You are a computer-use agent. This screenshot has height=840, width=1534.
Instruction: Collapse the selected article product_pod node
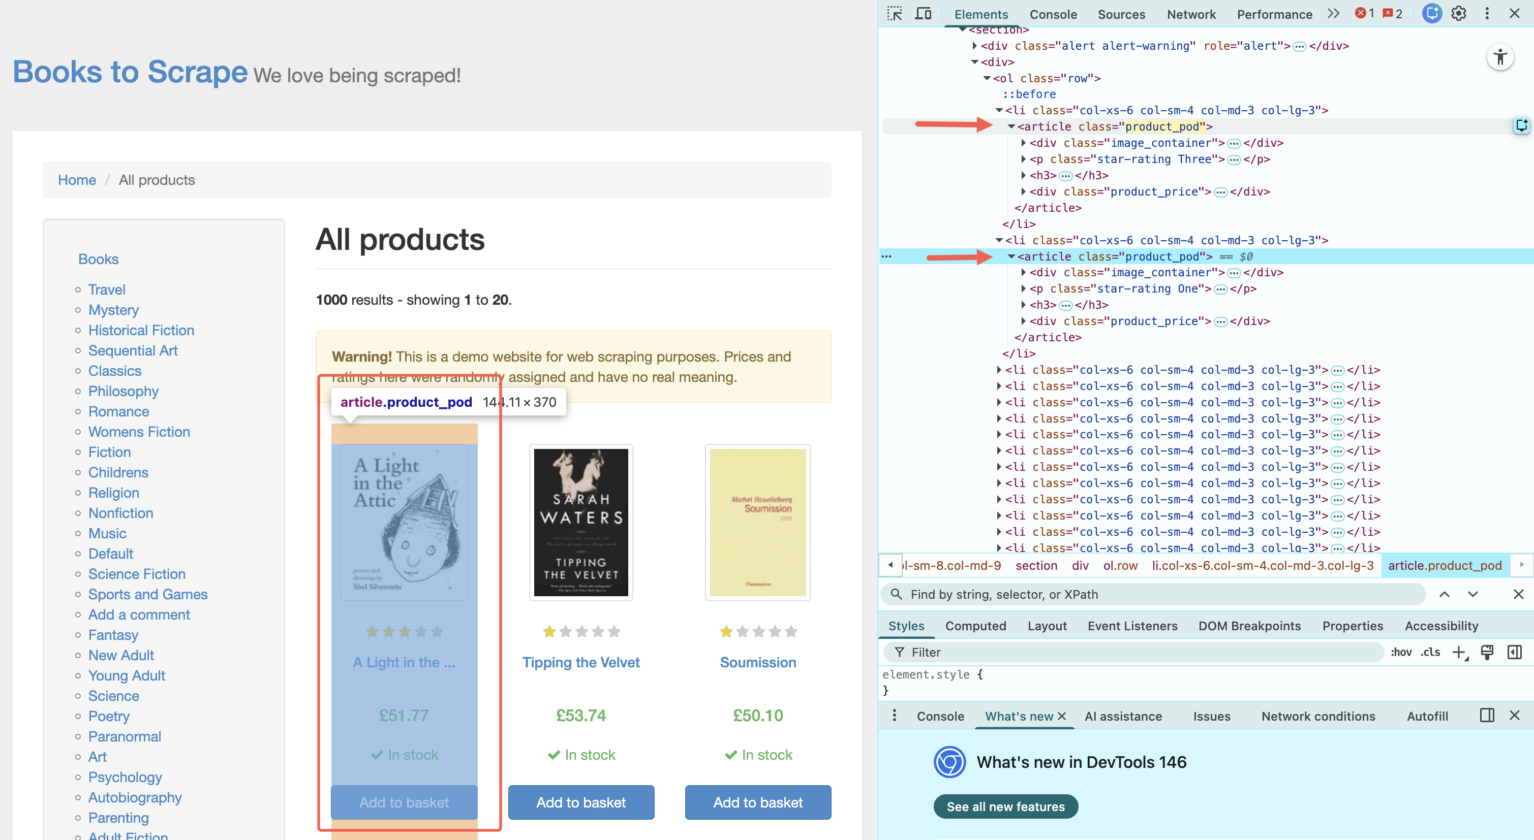(1011, 256)
